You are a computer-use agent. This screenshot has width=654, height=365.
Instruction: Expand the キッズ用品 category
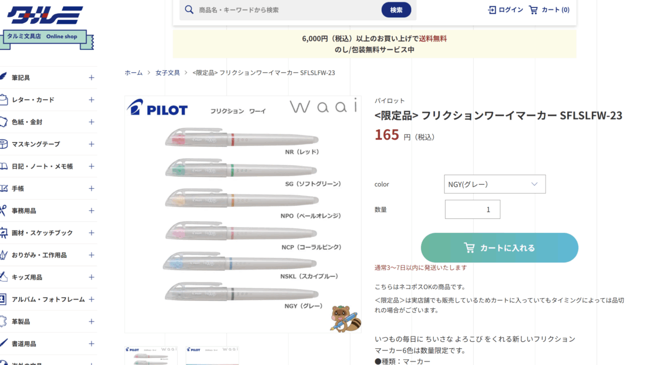pyautogui.click(x=92, y=277)
